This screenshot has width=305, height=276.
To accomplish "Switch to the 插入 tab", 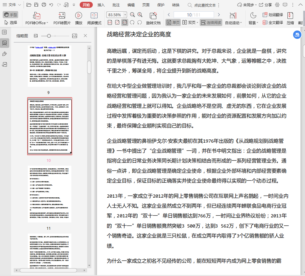I will coord(101,5).
